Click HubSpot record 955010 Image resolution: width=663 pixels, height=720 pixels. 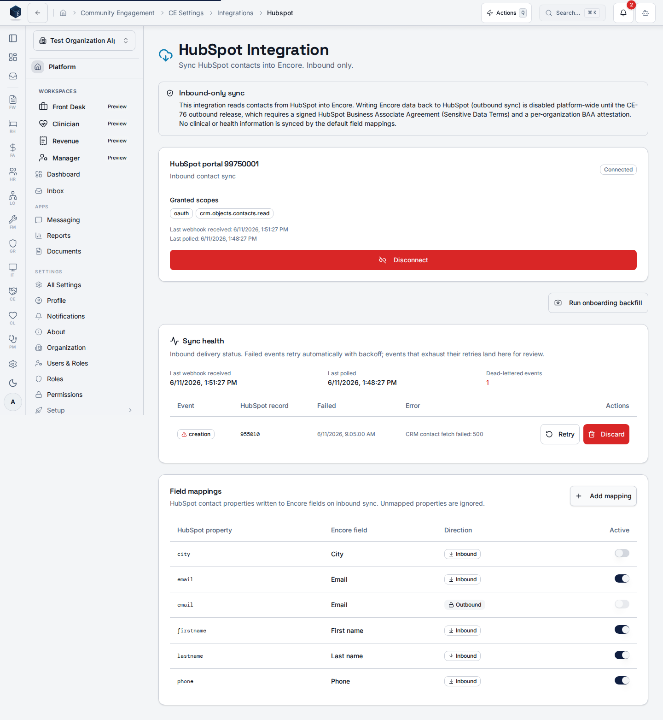(250, 434)
